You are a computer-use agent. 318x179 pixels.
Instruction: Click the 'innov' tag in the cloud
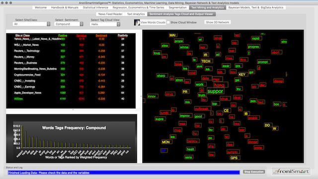152,96
